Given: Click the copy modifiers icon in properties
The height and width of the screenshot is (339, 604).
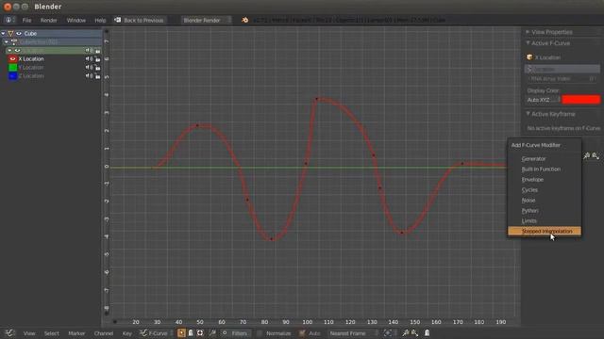Looking at the screenshot, I should tap(586, 155).
